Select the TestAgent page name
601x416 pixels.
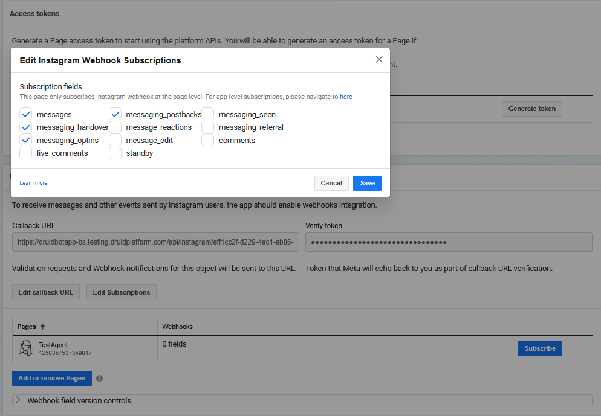[x=53, y=345]
